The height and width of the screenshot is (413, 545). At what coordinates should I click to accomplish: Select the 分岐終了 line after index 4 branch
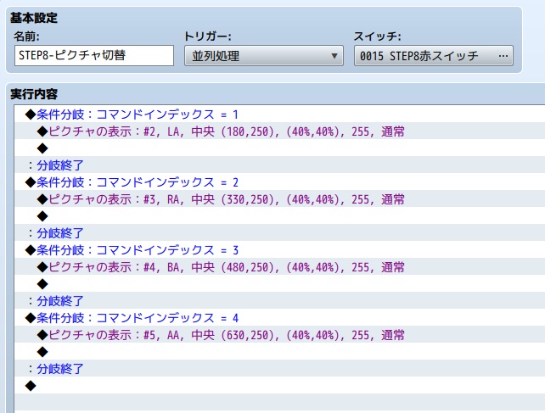pos(280,368)
